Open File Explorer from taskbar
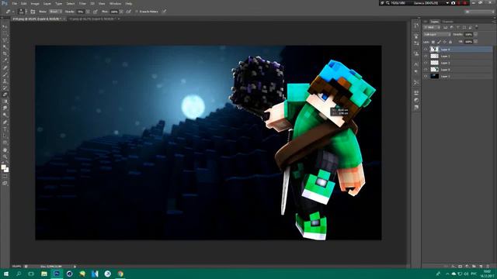 (44, 274)
